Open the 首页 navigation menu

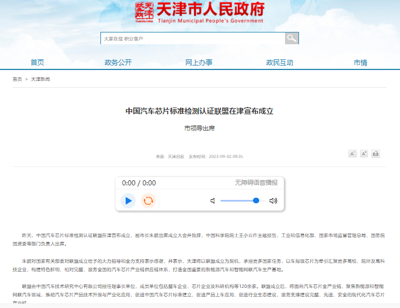point(37,62)
